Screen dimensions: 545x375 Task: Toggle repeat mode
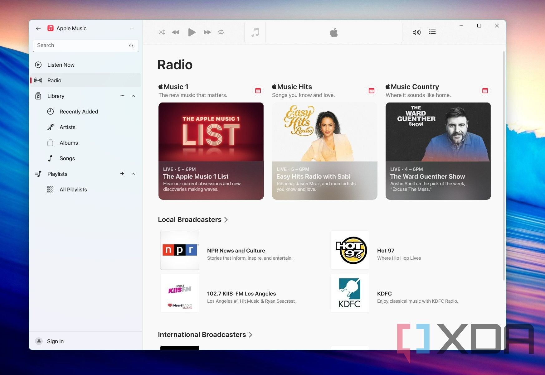tap(221, 32)
